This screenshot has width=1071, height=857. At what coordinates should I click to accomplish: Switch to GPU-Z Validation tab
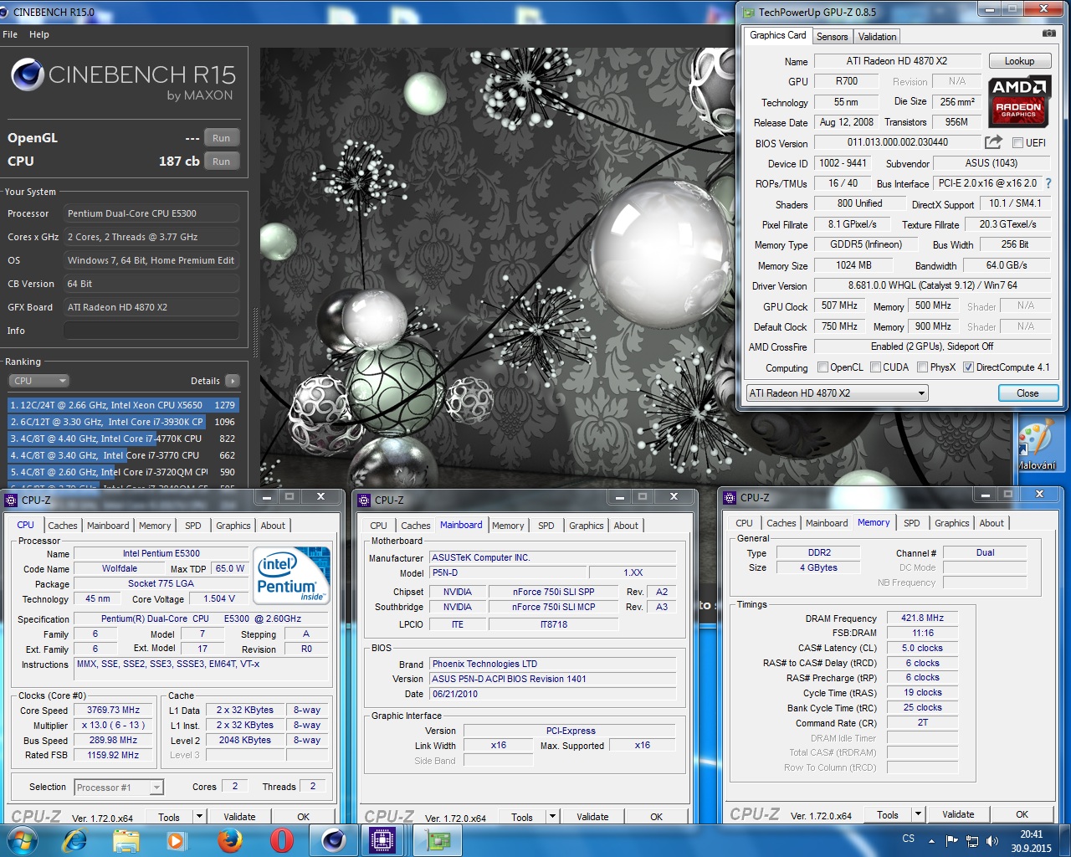point(877,37)
